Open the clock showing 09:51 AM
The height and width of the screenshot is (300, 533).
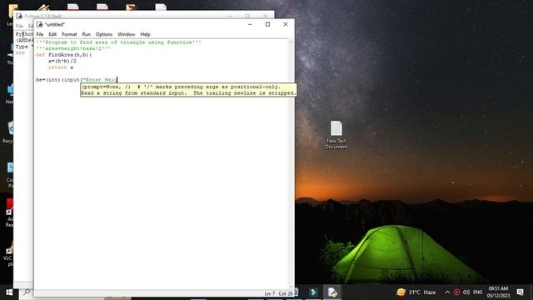pyautogui.click(x=498, y=292)
